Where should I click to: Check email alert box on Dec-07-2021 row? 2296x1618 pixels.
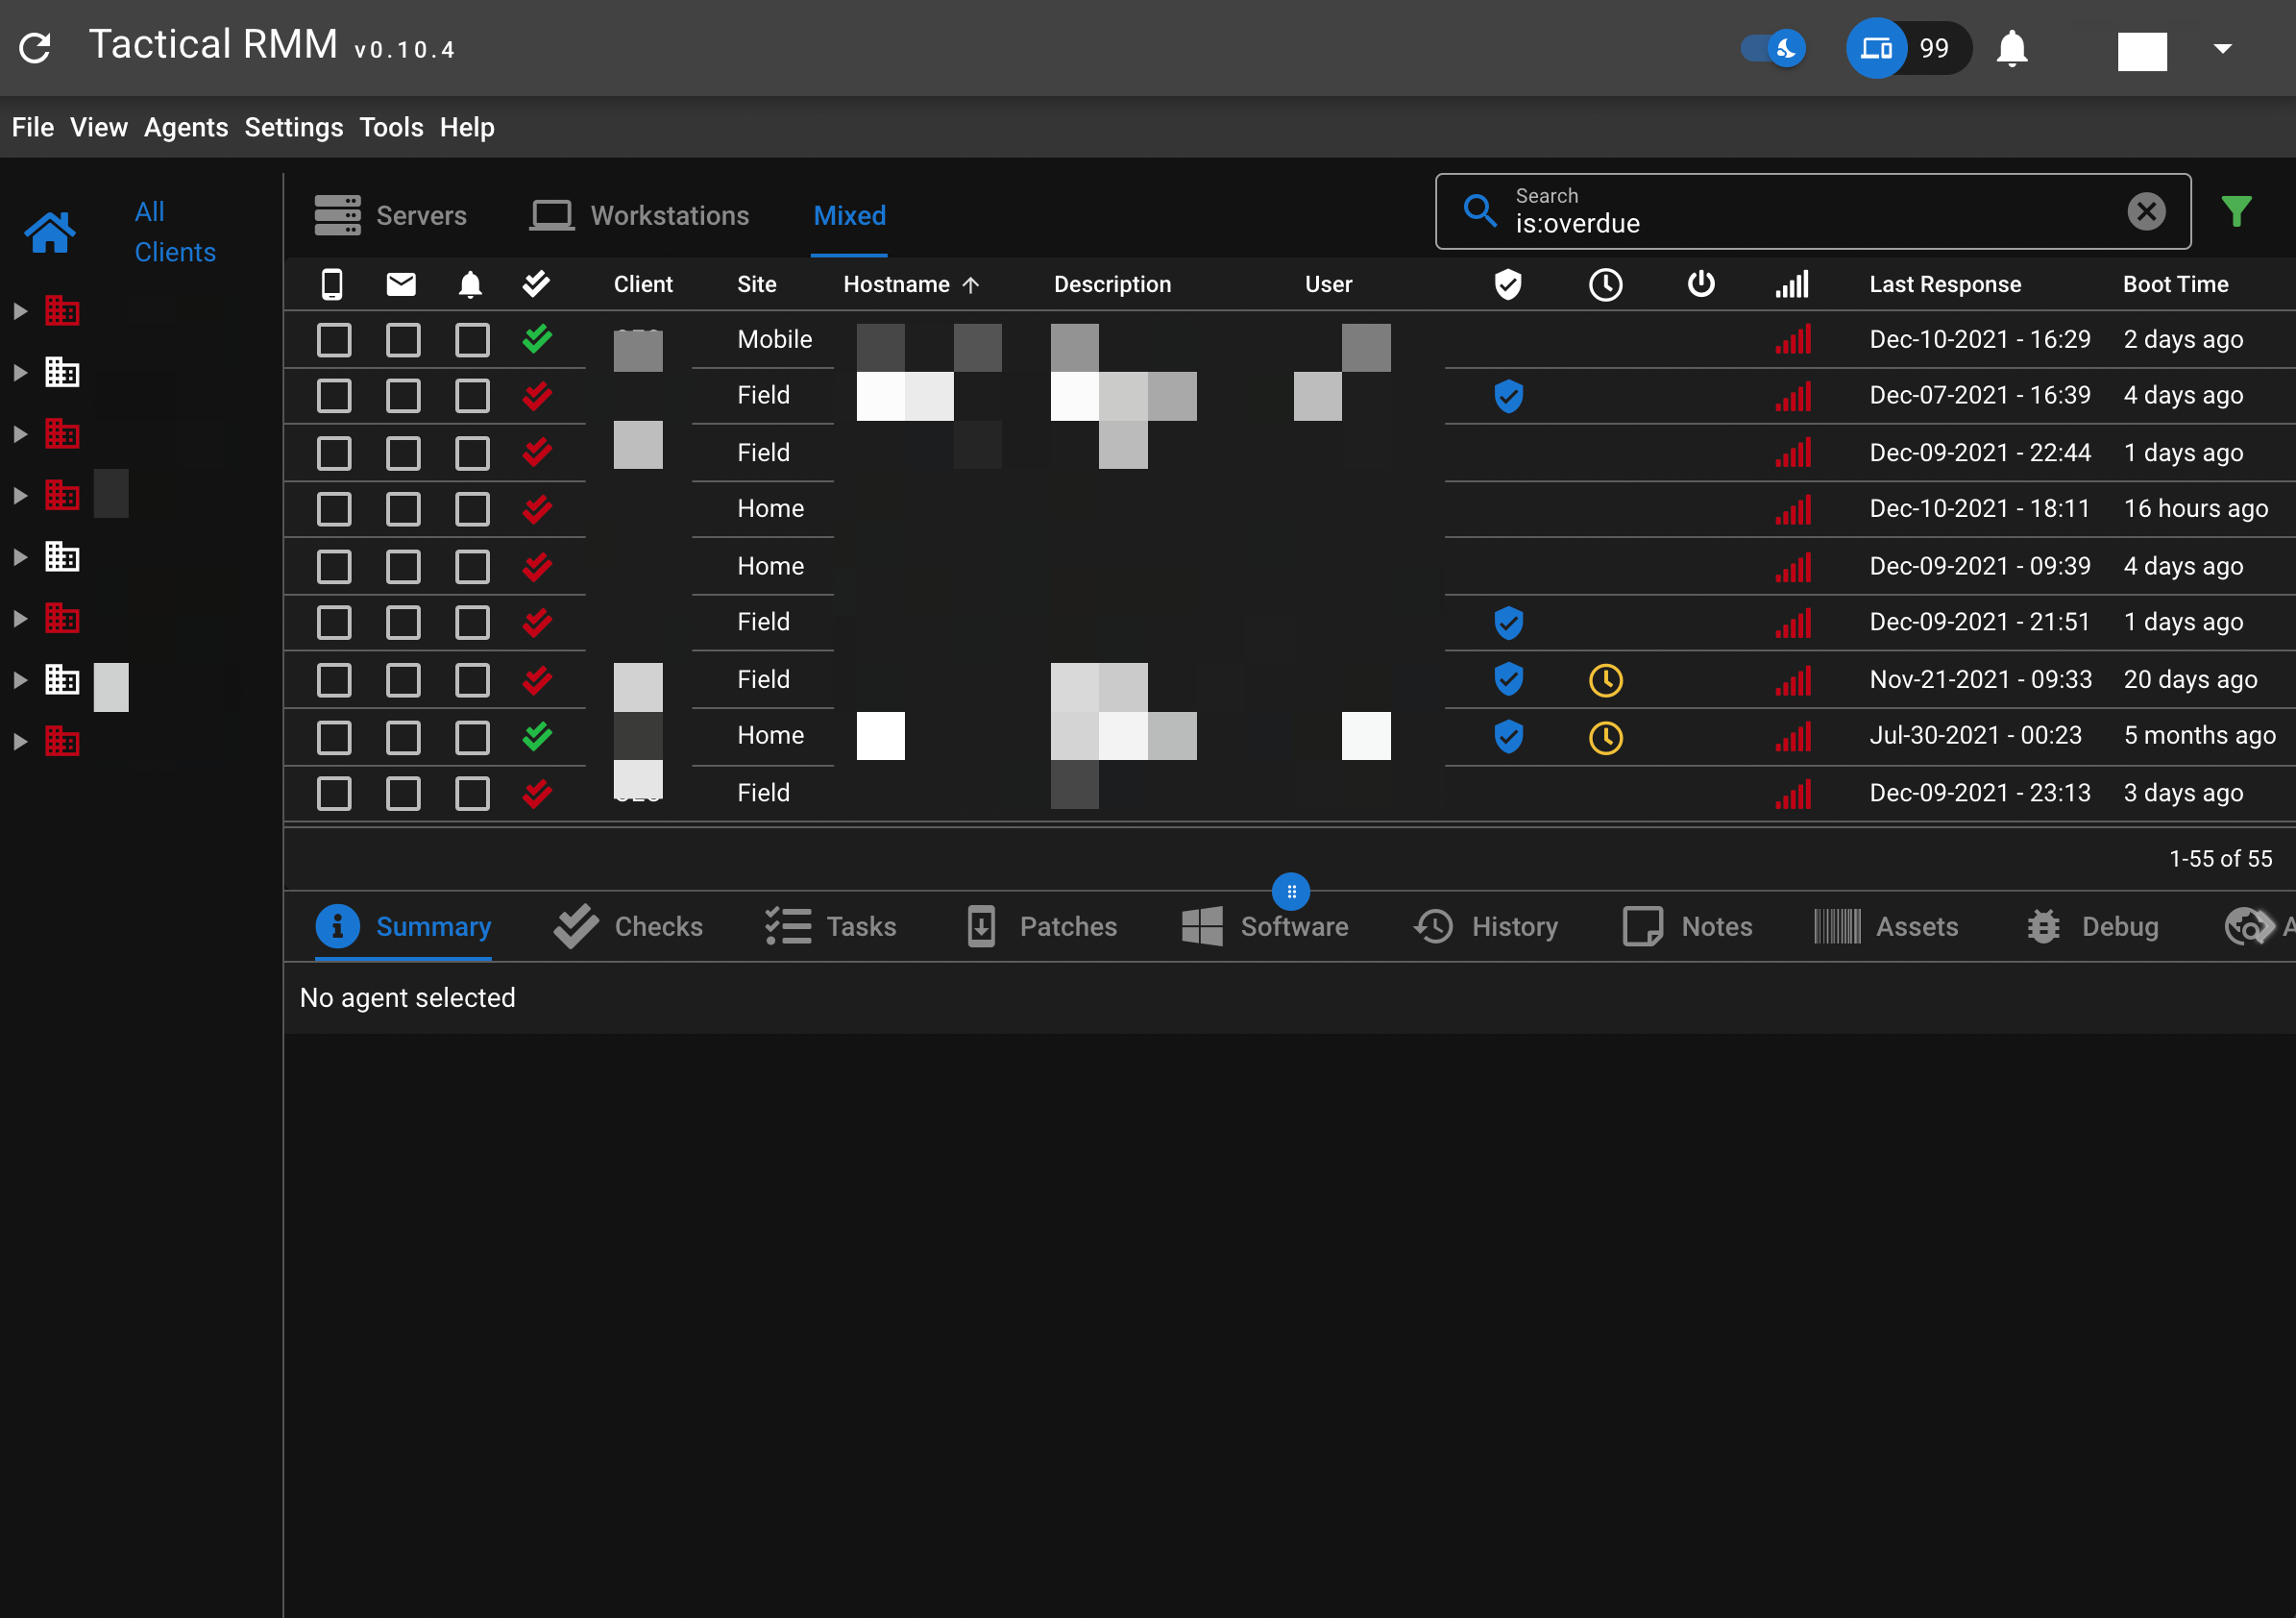[x=403, y=396]
